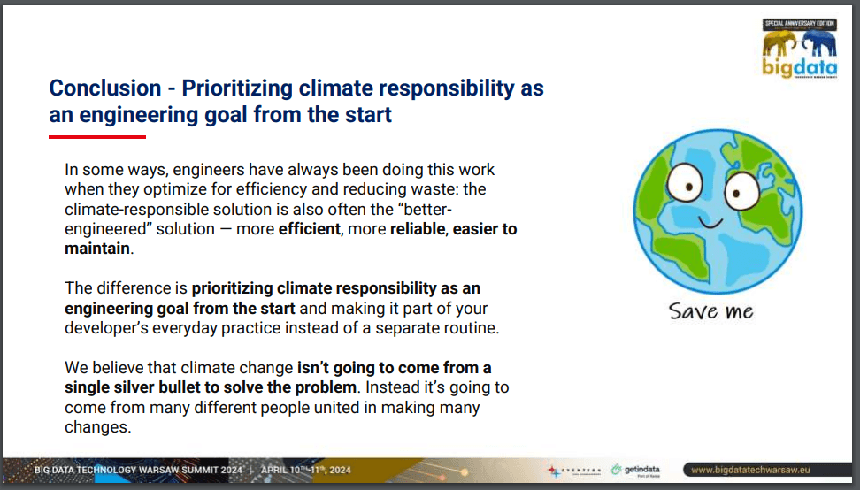Click the Evention logo in footer

click(573, 471)
